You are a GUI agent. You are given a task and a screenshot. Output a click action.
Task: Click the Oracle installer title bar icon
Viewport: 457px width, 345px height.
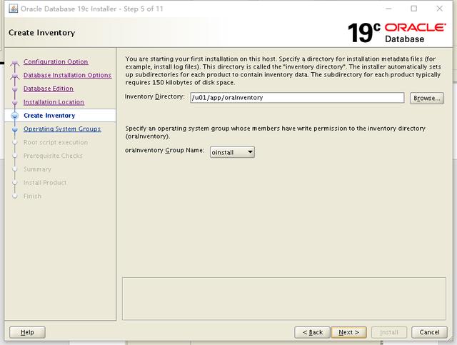tap(13, 9)
